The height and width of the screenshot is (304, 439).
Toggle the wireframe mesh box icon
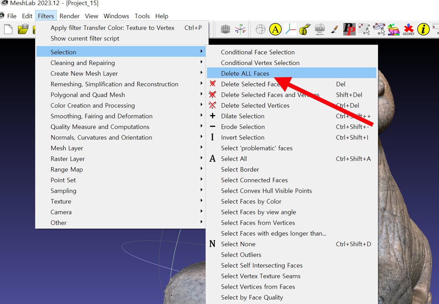(x=225, y=29)
